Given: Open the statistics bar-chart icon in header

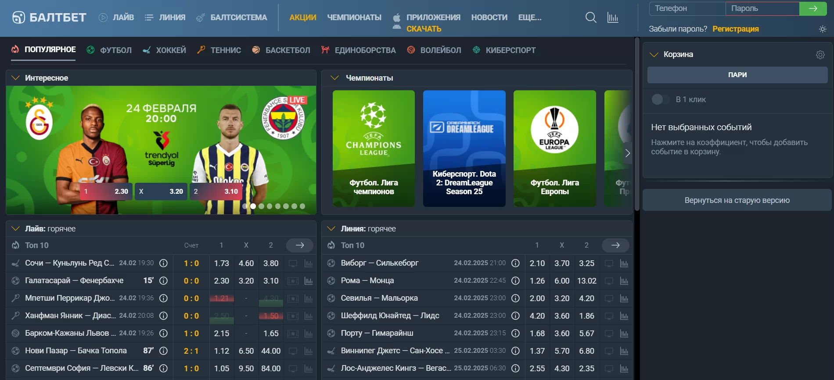Looking at the screenshot, I should [612, 18].
